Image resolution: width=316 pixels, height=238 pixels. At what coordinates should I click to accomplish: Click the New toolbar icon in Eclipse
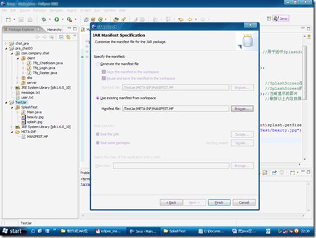click(x=8, y=20)
